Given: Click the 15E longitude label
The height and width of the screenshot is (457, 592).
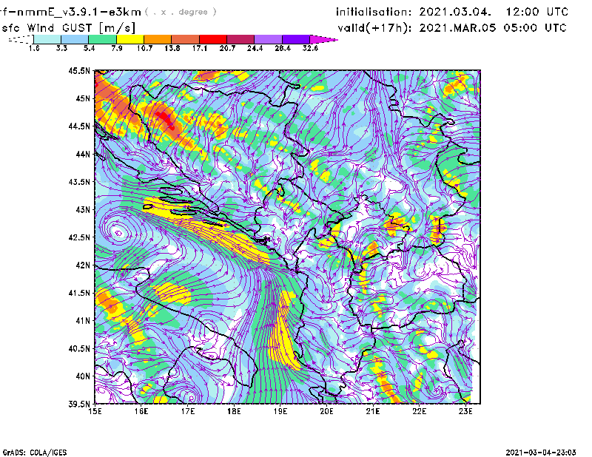Looking at the screenshot, I should click(x=95, y=411).
